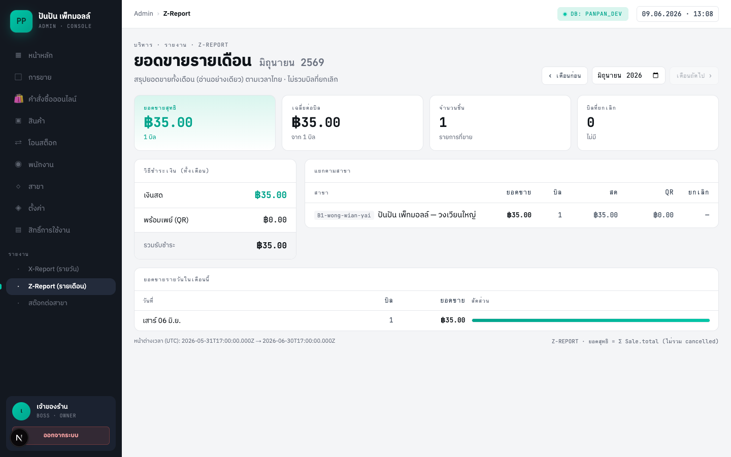Click branch name ปันปัน เพ็ทมอลล์ — วงเวียนใหญ่
This screenshot has height=457, width=731.
[427, 215]
